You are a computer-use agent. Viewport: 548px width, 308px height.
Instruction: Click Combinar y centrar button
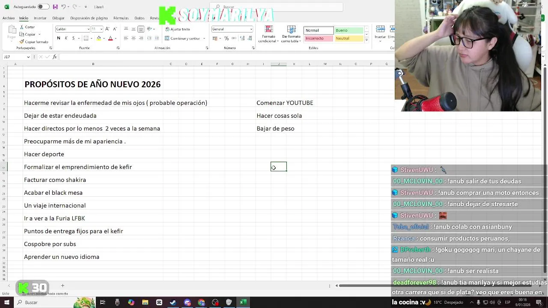coord(182,38)
